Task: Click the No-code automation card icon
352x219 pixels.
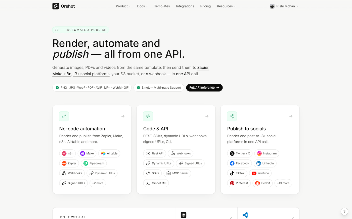Action: pyautogui.click(x=64, y=116)
